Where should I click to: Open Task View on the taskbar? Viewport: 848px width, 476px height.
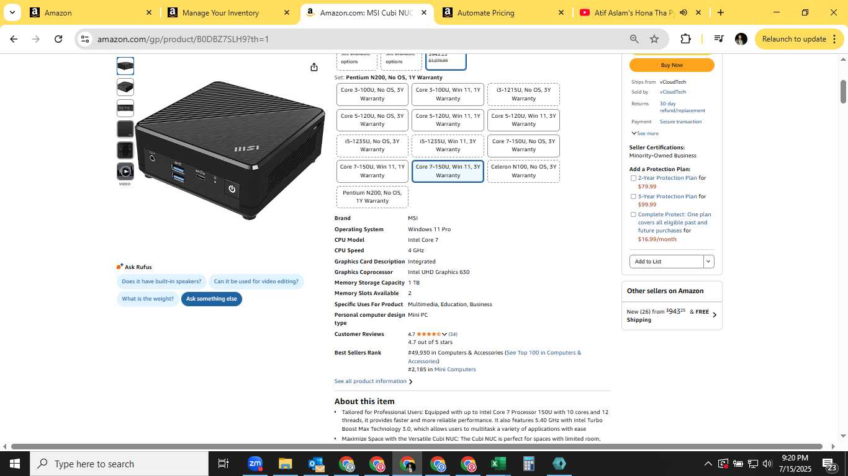[223, 464]
